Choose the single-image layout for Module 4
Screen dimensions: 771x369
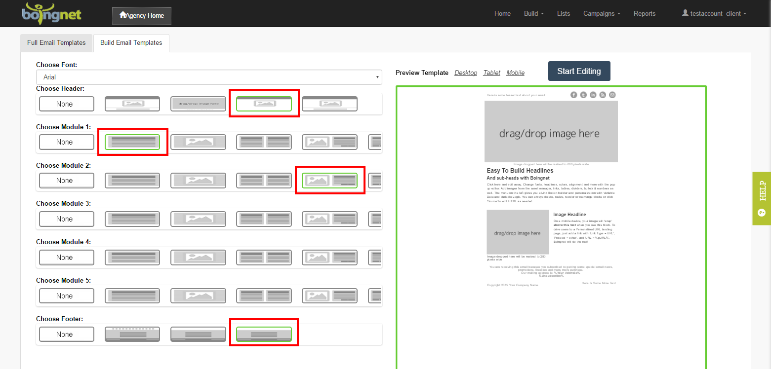coord(198,258)
